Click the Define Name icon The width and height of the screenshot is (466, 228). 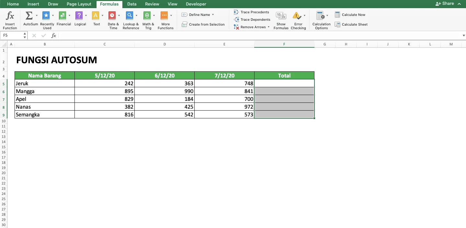pyautogui.click(x=184, y=15)
